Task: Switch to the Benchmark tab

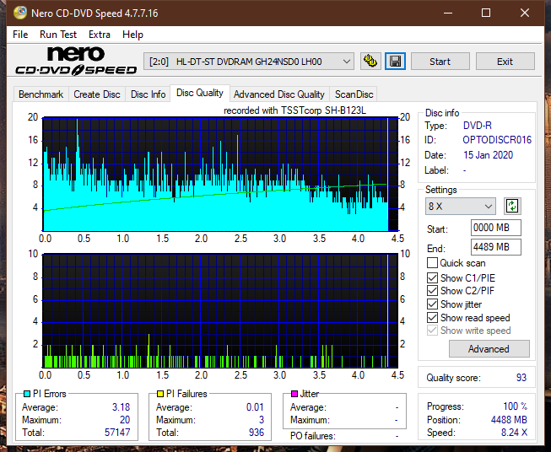Action: point(41,94)
